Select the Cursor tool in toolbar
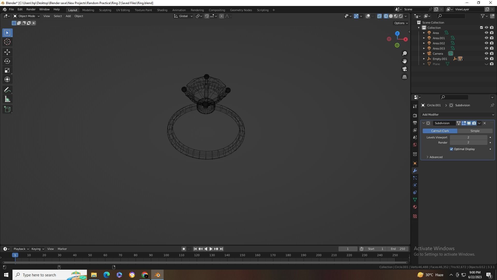Image resolution: width=497 pixels, height=280 pixels. click(x=7, y=42)
